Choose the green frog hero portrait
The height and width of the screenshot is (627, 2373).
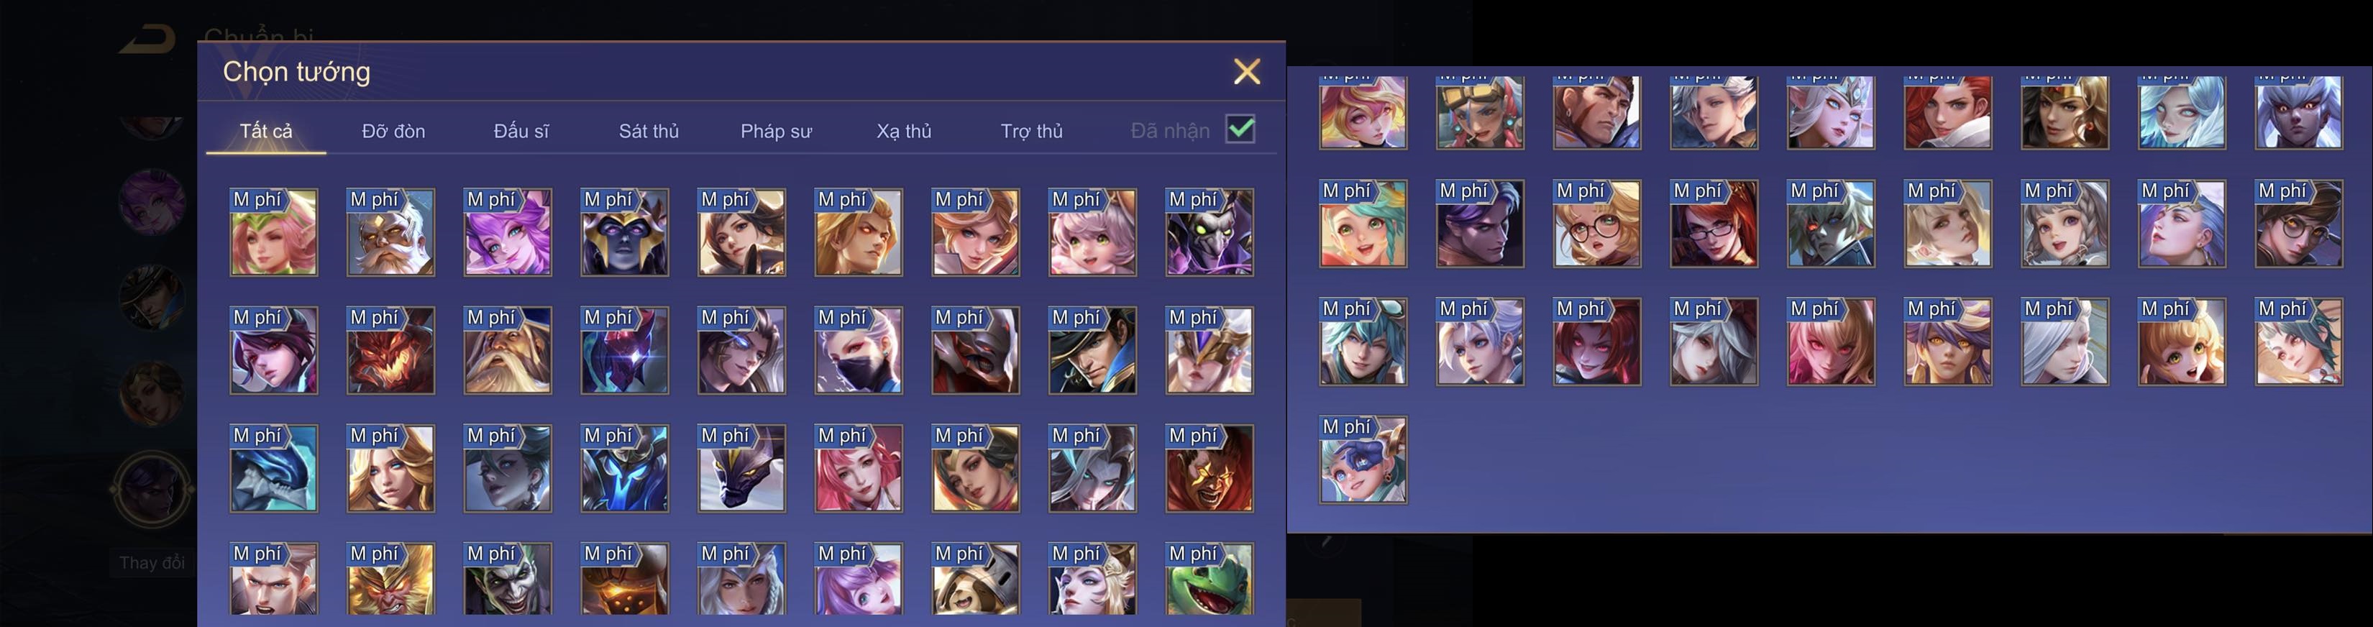click(x=1210, y=578)
